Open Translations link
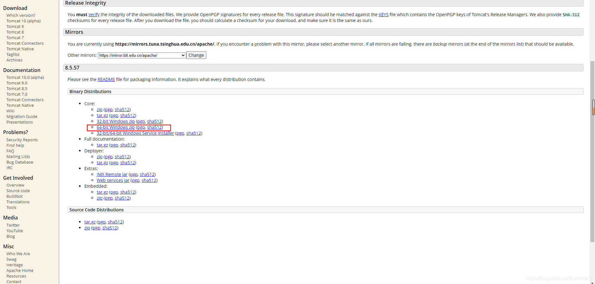The height and width of the screenshot is (284, 595). pyautogui.click(x=18, y=202)
